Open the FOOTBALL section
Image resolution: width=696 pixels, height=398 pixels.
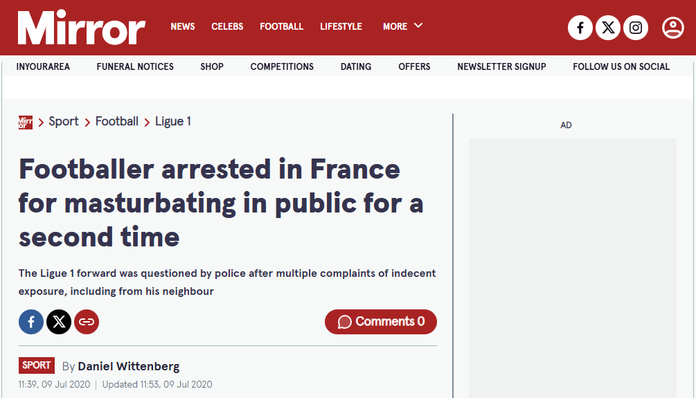click(x=281, y=26)
